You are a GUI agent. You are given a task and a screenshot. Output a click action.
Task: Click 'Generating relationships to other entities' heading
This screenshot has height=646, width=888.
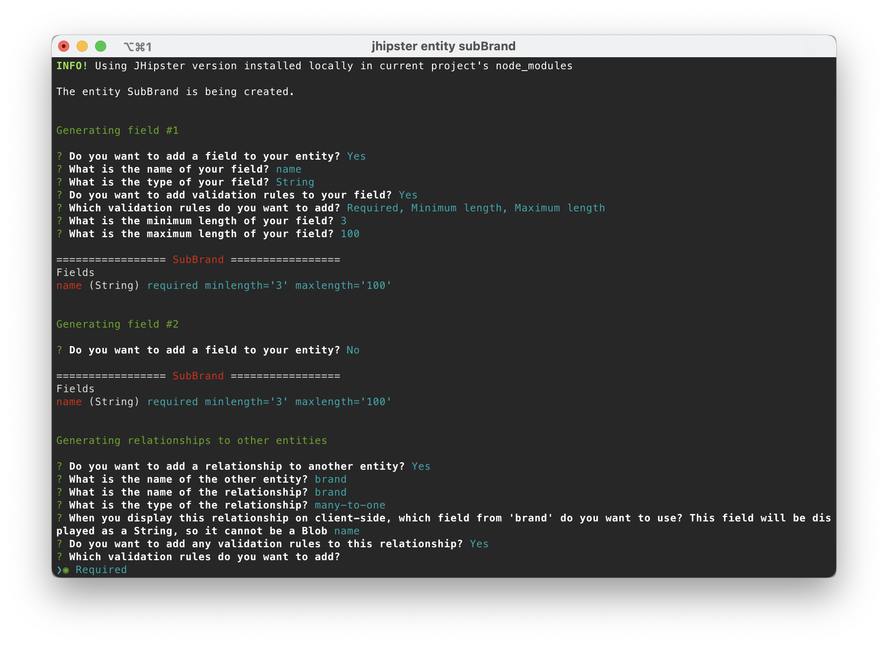[x=192, y=441]
